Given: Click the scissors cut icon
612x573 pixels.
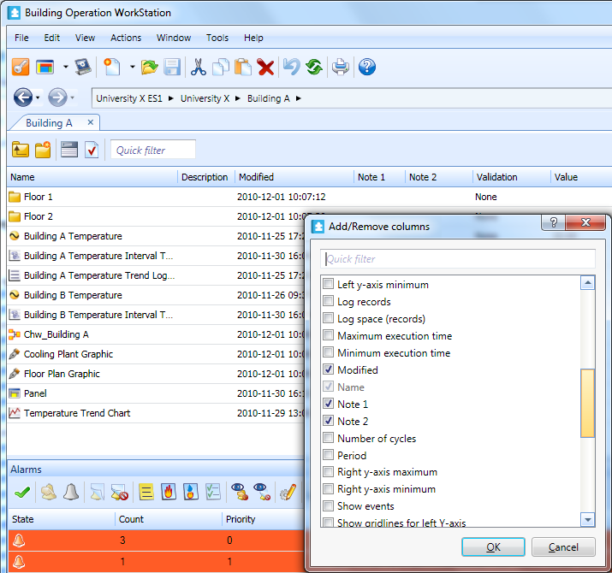Looking at the screenshot, I should [198, 67].
